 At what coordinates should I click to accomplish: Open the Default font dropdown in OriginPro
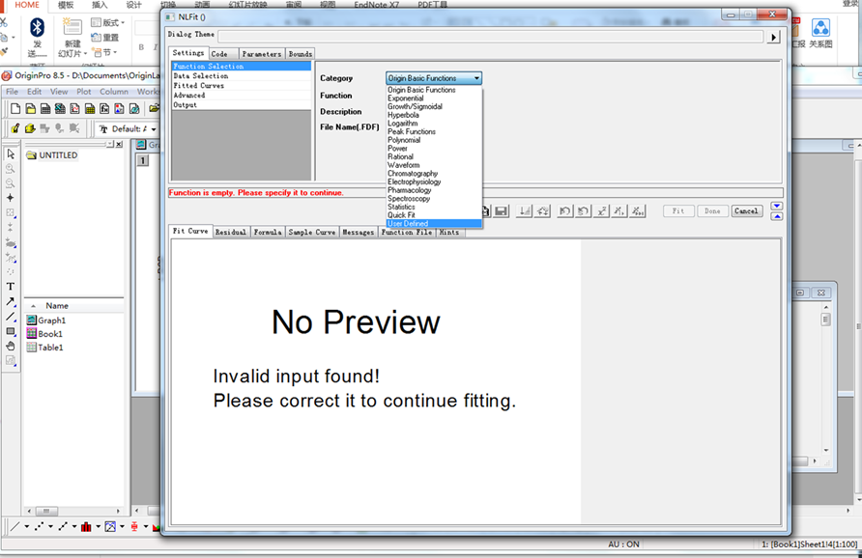coord(154,129)
